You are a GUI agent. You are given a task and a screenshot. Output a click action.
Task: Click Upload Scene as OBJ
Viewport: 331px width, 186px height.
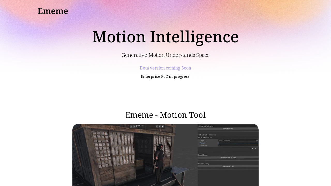pyautogui.click(x=228, y=157)
